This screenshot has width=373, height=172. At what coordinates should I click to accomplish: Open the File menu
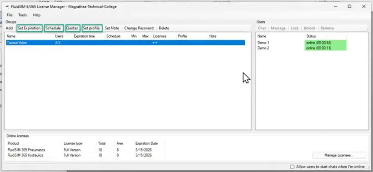click(x=10, y=15)
